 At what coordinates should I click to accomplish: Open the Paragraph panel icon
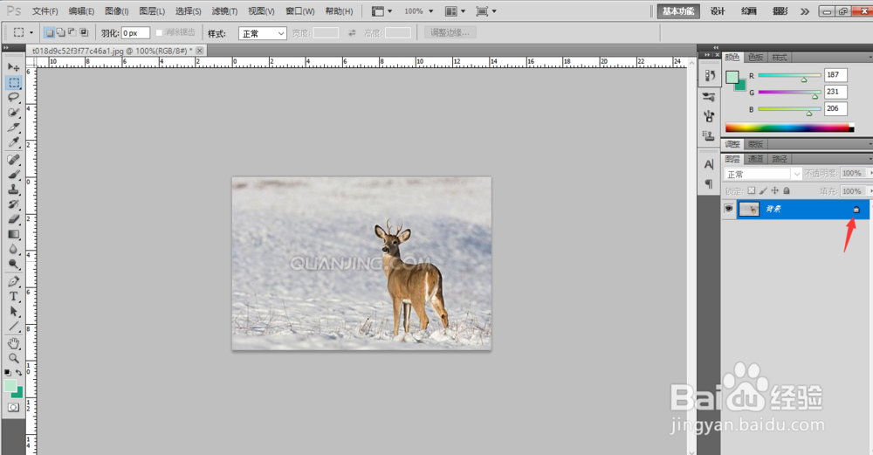pos(709,183)
